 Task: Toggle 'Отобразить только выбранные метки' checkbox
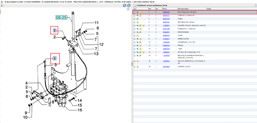click(x=135, y=5)
